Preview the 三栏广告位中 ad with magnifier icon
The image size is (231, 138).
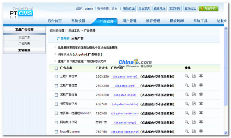pyautogui.click(x=187, y=76)
